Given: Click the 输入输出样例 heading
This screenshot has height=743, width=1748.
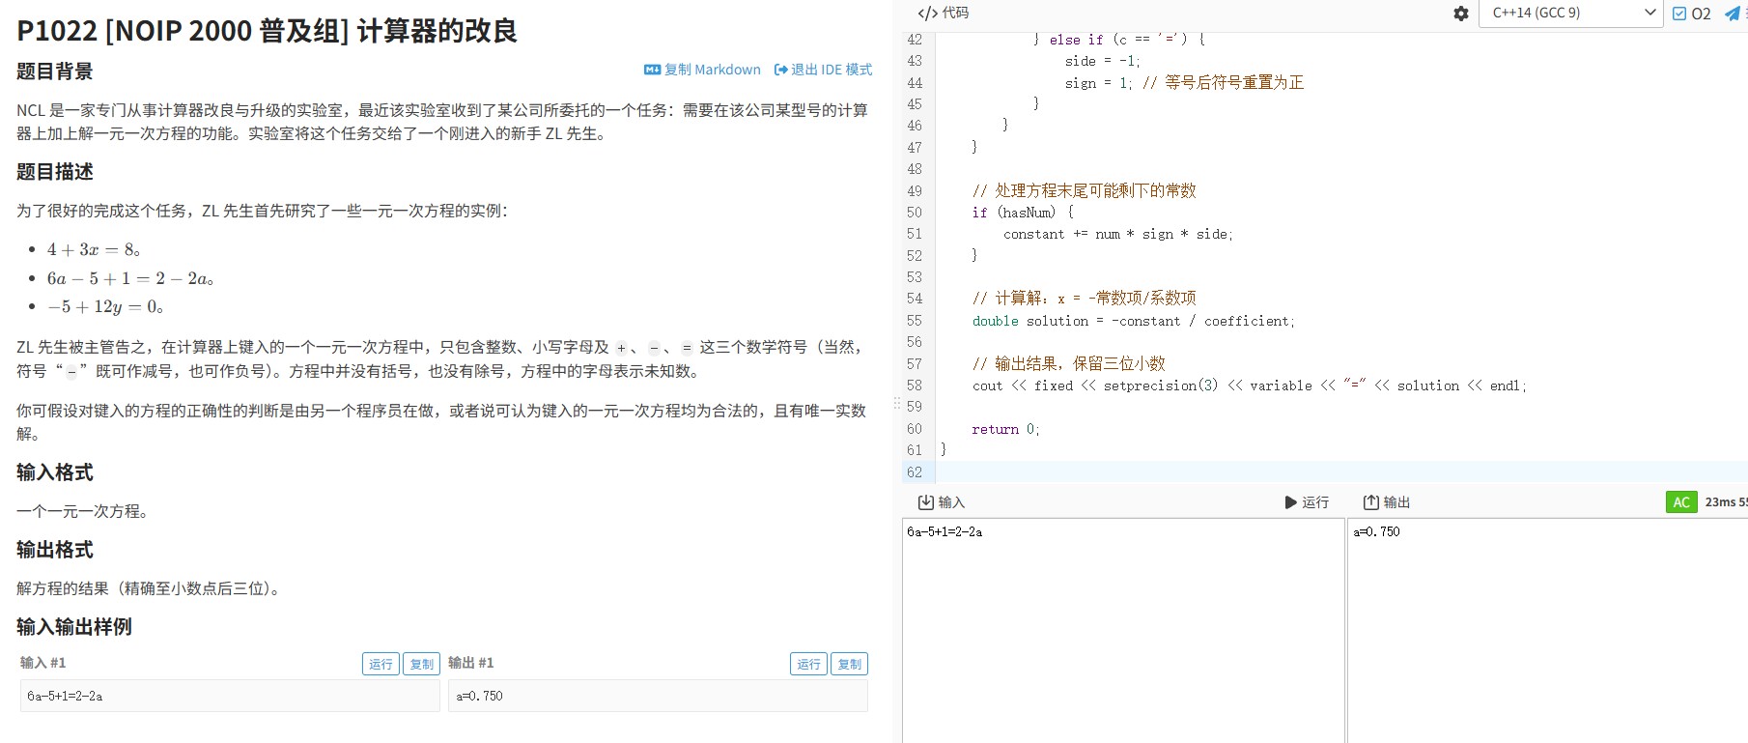Looking at the screenshot, I should pyautogui.click(x=74, y=627).
